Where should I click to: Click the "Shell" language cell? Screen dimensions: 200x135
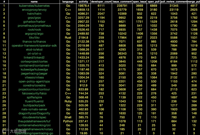coord(68,117)
